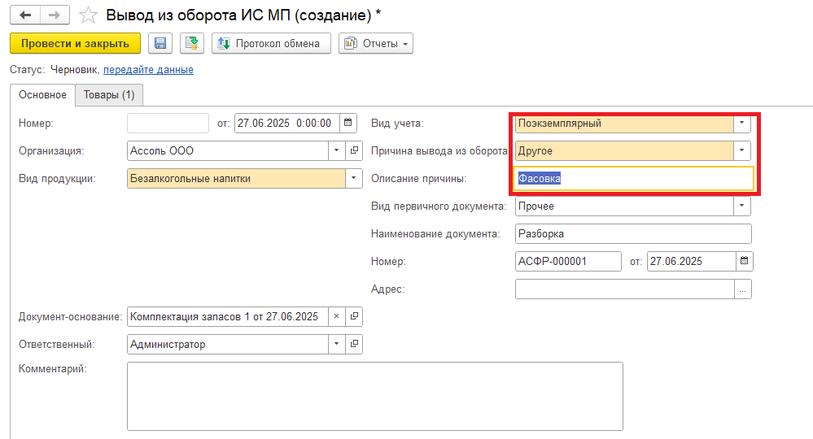Click the save diskette icon
Viewport: 813px width, 439px height.
click(160, 43)
